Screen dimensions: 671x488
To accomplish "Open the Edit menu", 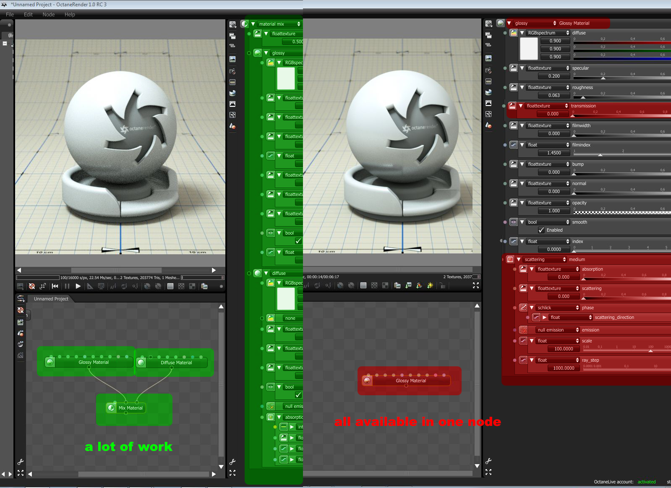I will 28,14.
